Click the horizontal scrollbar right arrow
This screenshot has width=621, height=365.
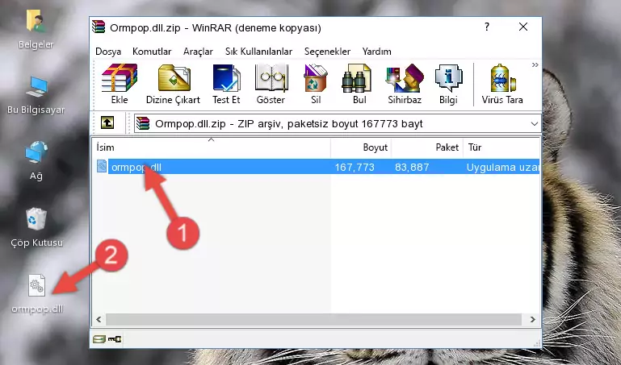[x=533, y=319]
